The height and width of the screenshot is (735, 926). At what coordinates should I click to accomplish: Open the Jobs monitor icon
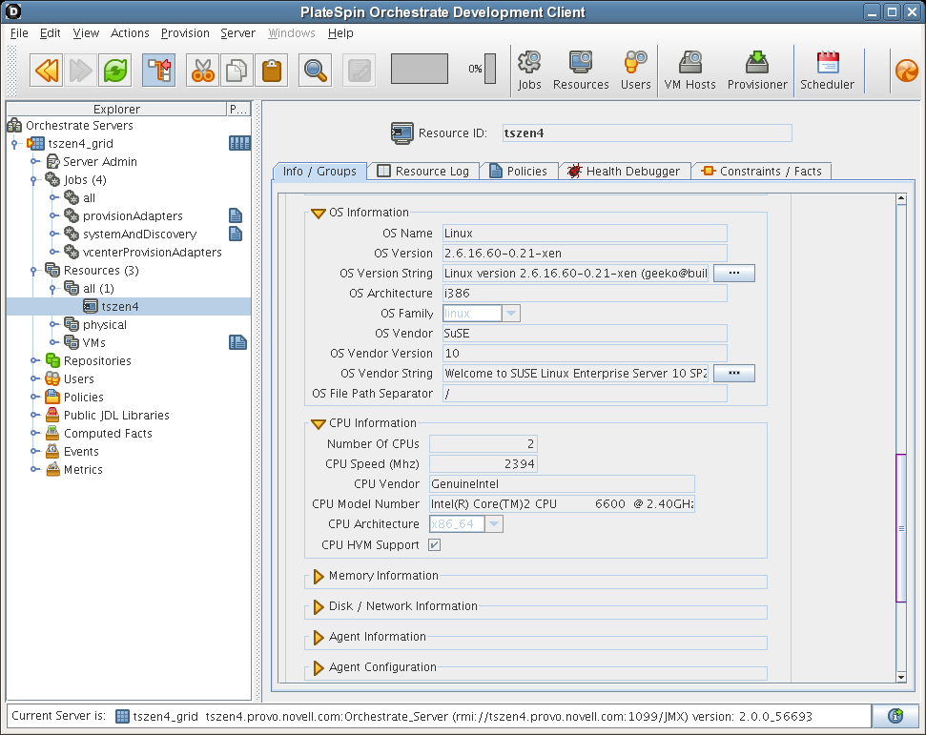click(x=529, y=71)
